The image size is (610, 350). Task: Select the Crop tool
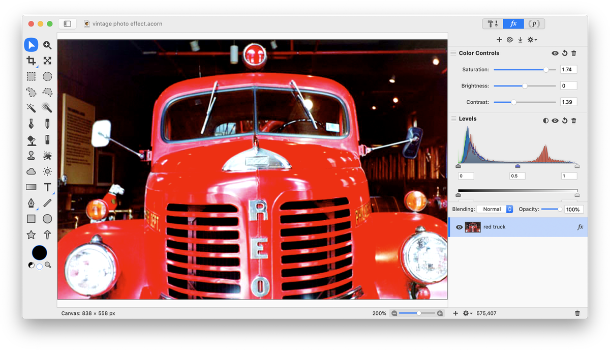click(31, 61)
